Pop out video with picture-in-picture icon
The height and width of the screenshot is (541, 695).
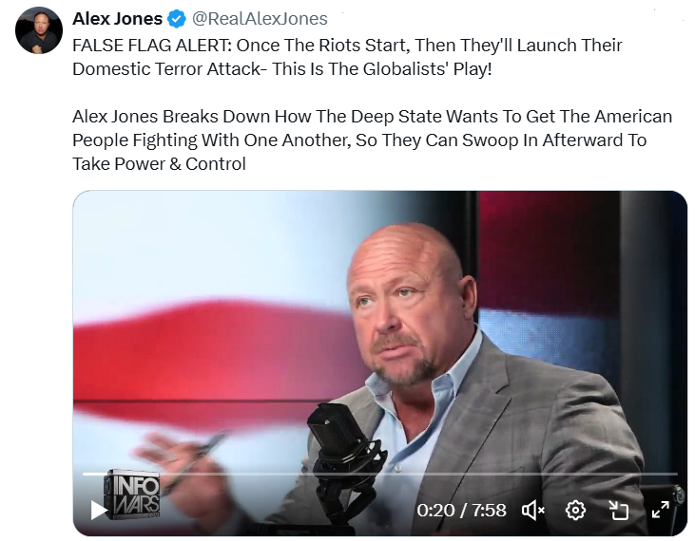[618, 511]
